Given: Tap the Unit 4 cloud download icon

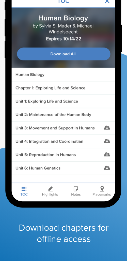Looking at the screenshot, I should 107,141.
